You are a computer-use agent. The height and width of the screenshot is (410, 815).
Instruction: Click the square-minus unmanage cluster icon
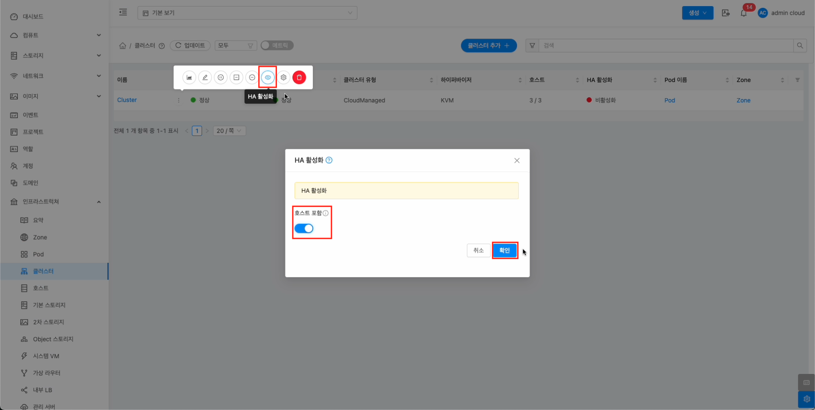click(236, 77)
